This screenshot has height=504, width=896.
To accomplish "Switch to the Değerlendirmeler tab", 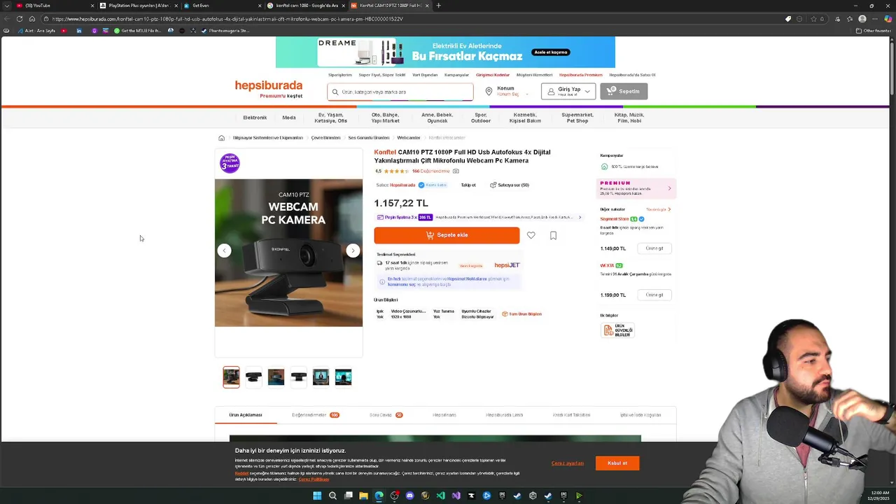I will coord(315,415).
